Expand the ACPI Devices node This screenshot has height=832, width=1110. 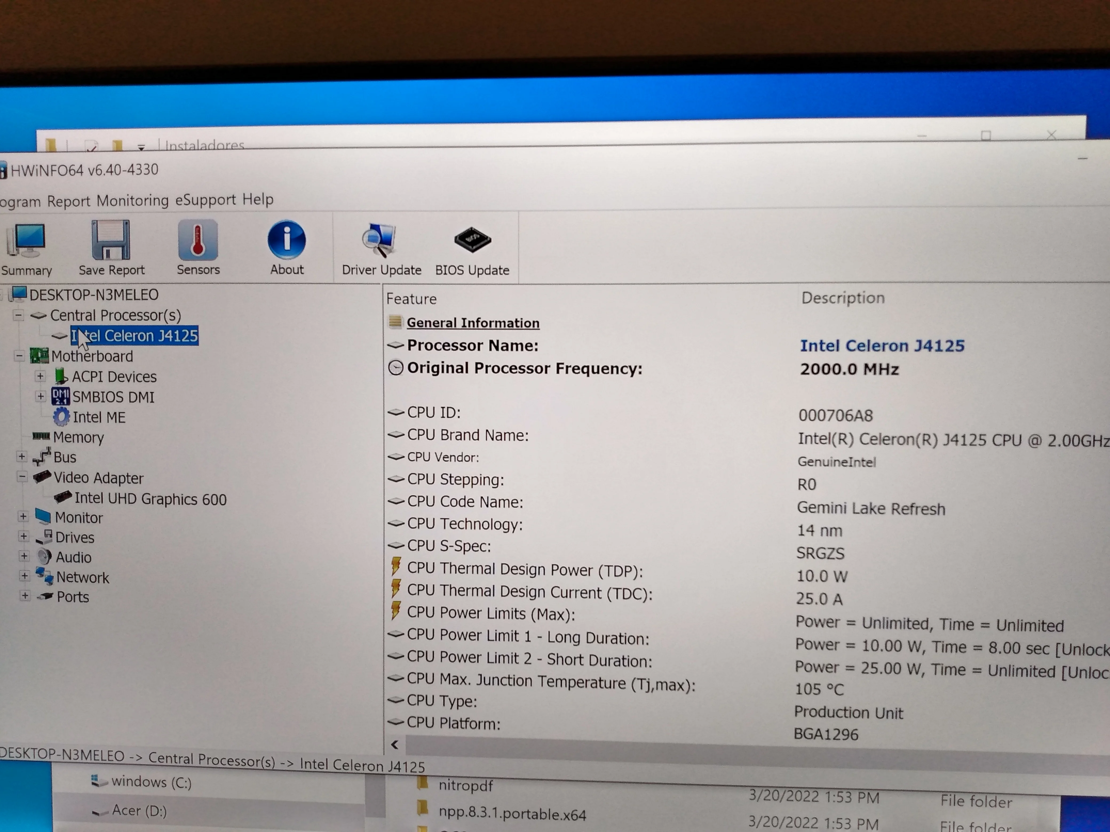click(x=40, y=376)
